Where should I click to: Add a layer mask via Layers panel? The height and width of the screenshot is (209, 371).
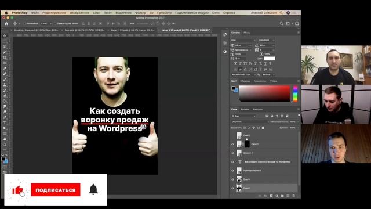[x=271, y=196]
